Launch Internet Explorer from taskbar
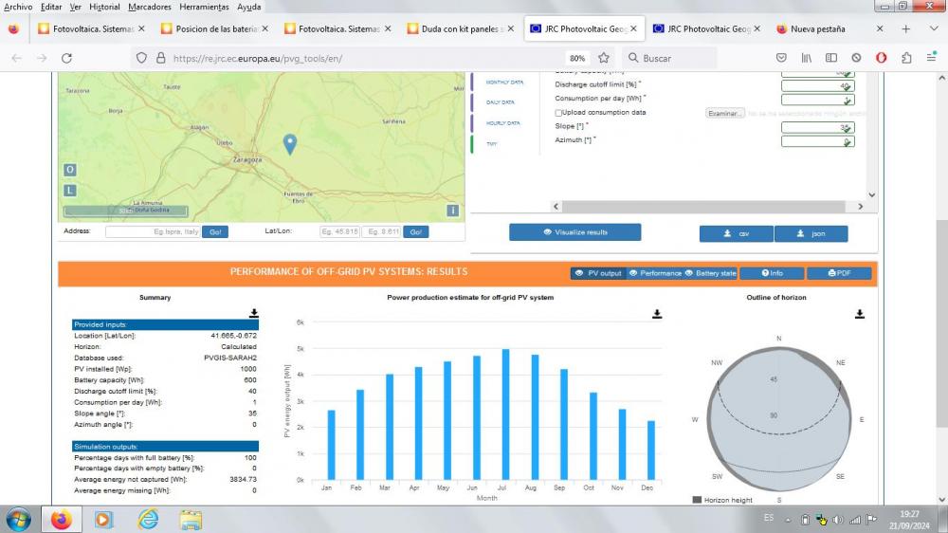 (x=148, y=520)
